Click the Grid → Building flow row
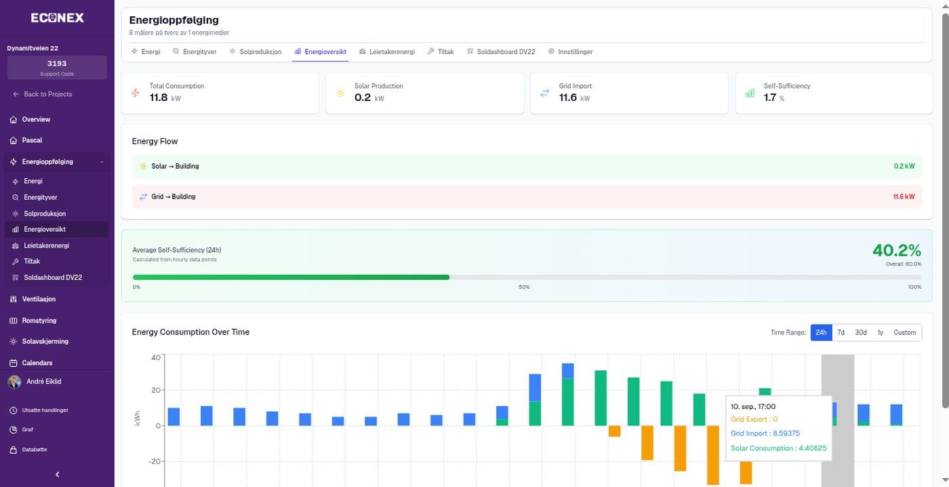 coord(527,196)
